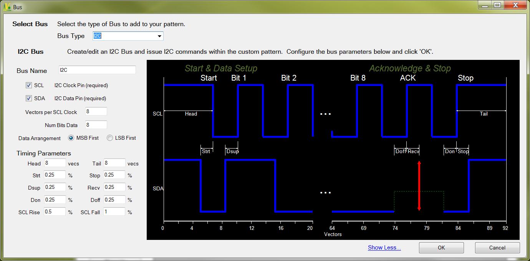The image size is (530, 261).
Task: Click the Show Less link
Action: [x=384, y=248]
